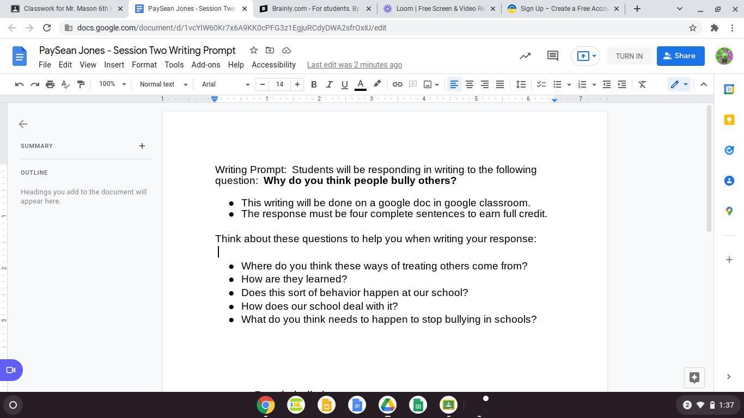Open the Format menu
This screenshot has width=744, height=418.
tap(144, 65)
